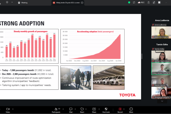The width and height of the screenshot is (171, 114).
Task: Open the Chat panel
Action: pos(71,110)
